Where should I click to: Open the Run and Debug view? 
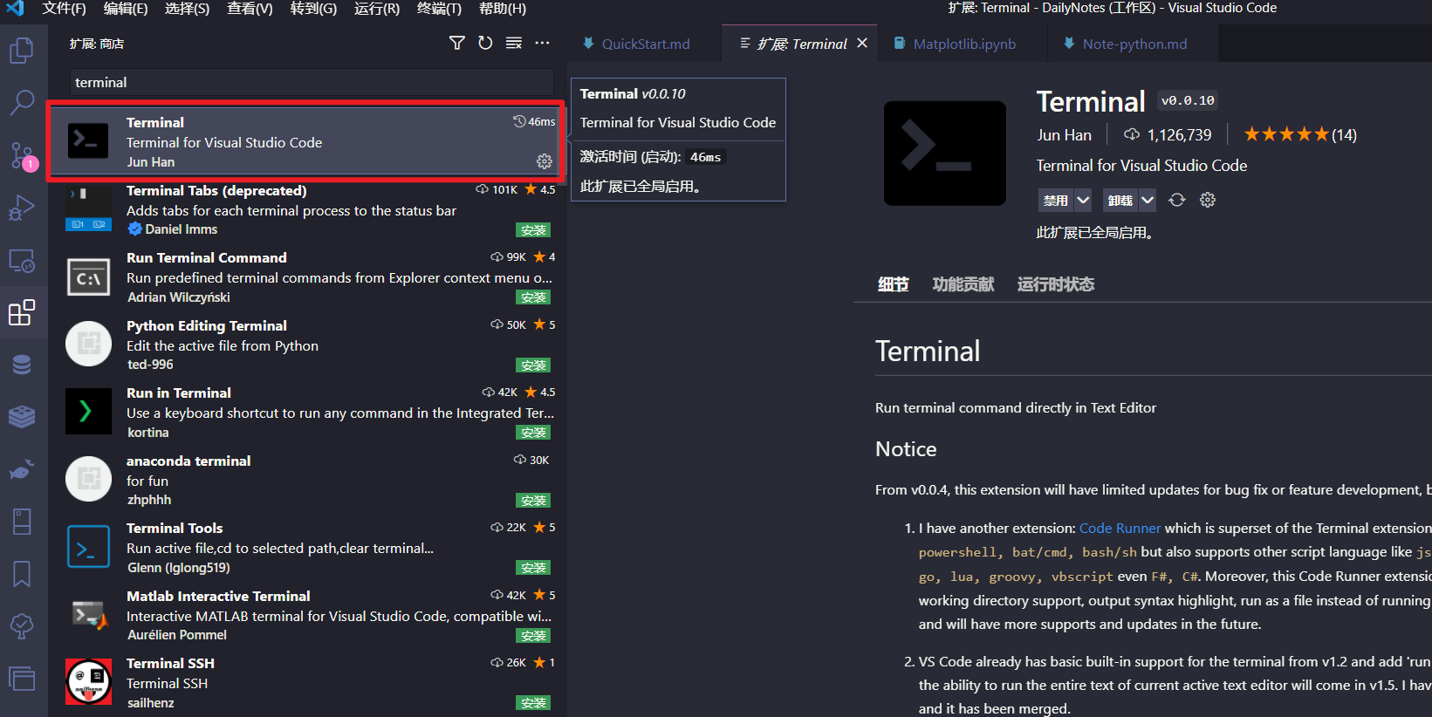click(22, 208)
